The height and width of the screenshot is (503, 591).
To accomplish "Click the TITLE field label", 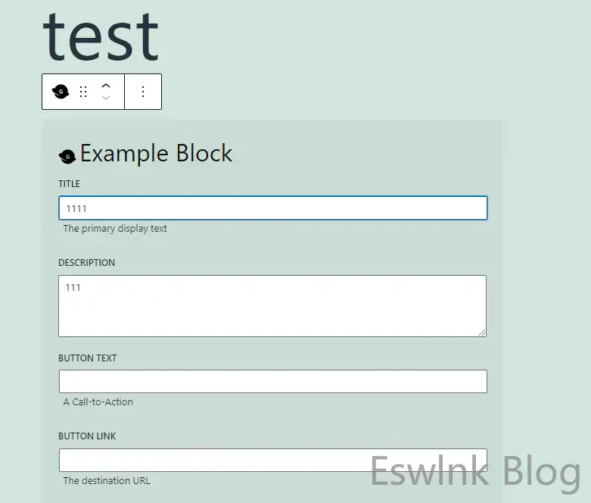I will click(69, 184).
